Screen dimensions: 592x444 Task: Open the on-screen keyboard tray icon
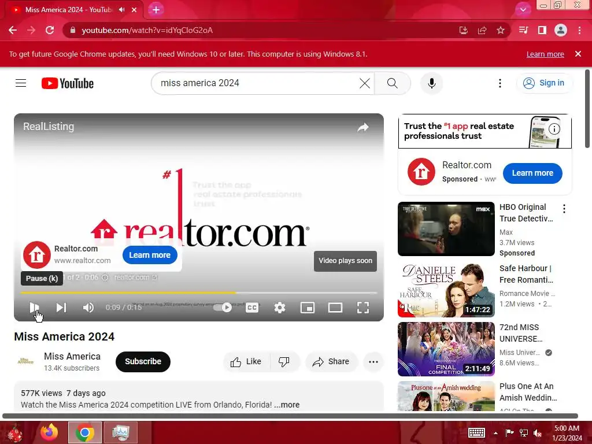click(x=476, y=432)
